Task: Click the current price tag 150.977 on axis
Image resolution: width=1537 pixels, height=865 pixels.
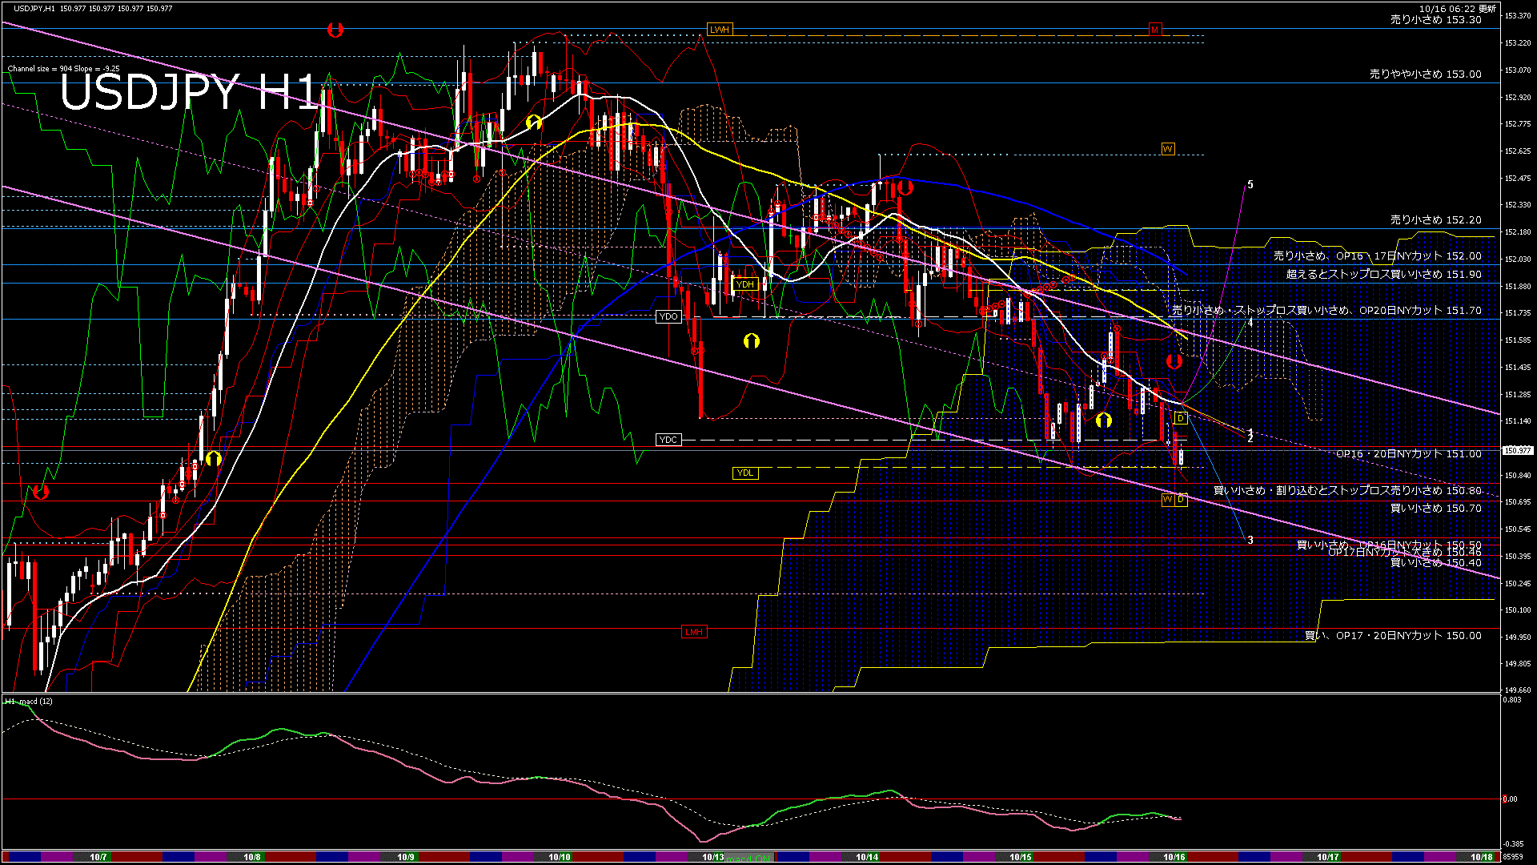Action: click(1517, 450)
